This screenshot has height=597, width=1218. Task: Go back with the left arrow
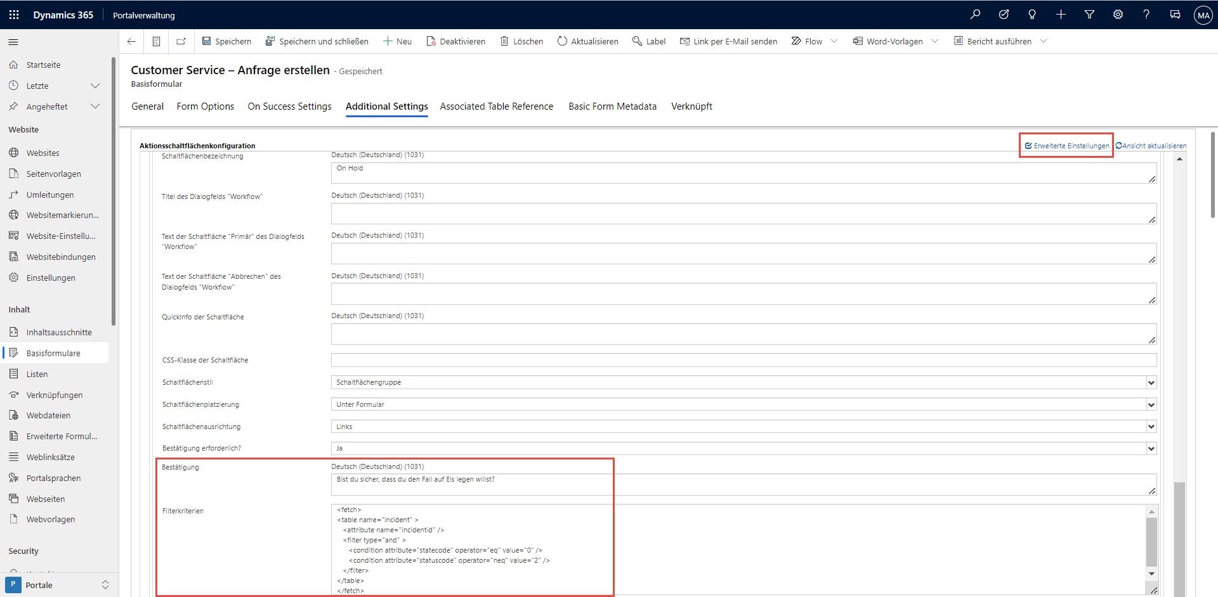pyautogui.click(x=131, y=41)
